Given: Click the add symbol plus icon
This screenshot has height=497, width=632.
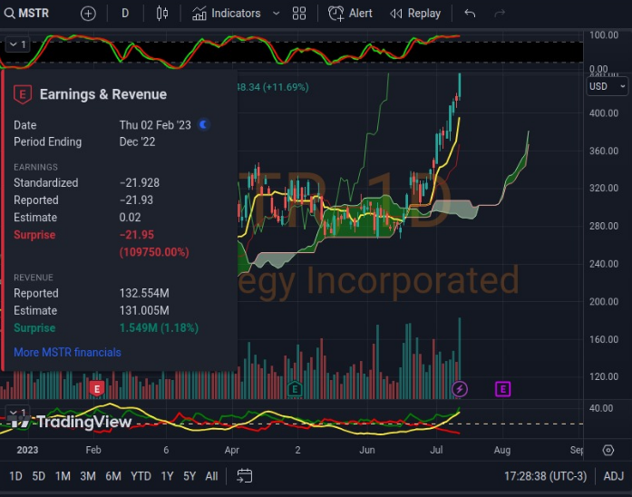Looking at the screenshot, I should 88,14.
